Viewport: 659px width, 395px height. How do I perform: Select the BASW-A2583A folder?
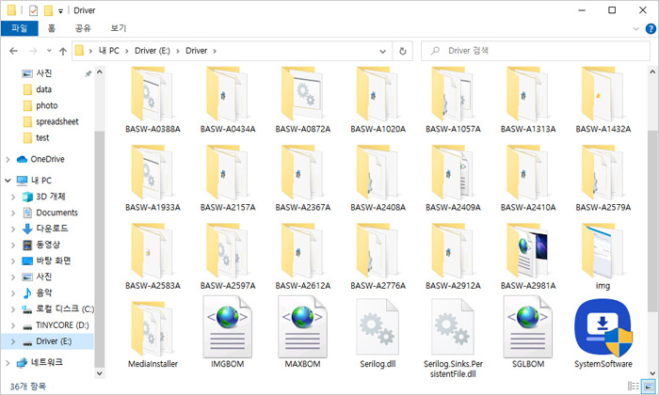point(153,257)
